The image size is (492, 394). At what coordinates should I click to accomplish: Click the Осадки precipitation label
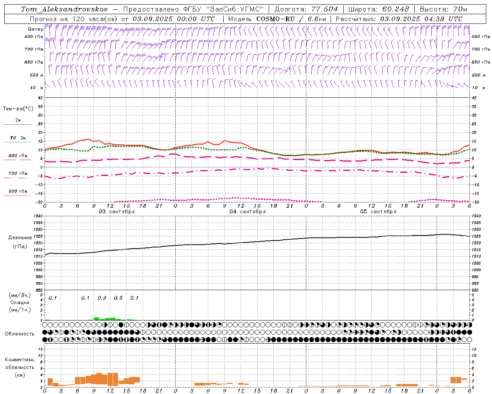click(x=20, y=302)
